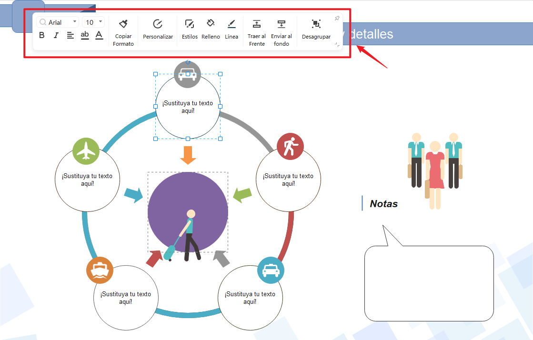This screenshot has height=340, width=533.
Task: Open the text alignment options
Action: click(x=70, y=35)
